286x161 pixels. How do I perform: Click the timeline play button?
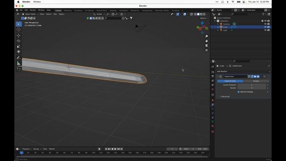coord(115,149)
